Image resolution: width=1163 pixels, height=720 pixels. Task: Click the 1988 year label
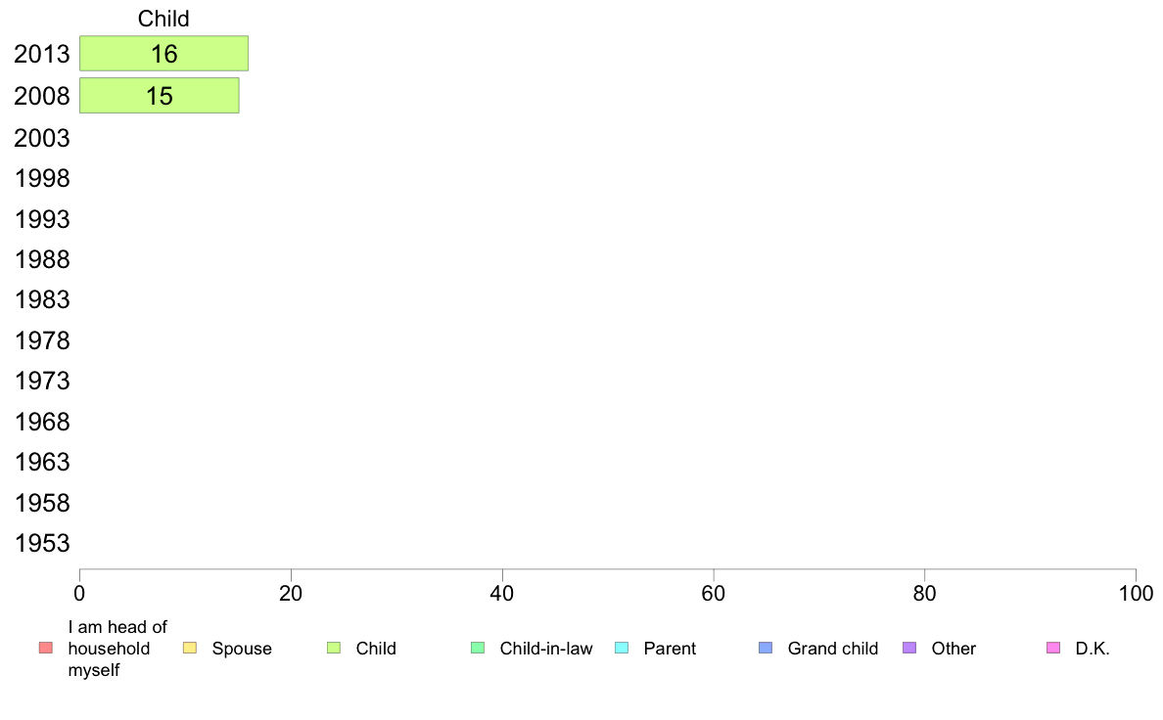tap(42, 259)
